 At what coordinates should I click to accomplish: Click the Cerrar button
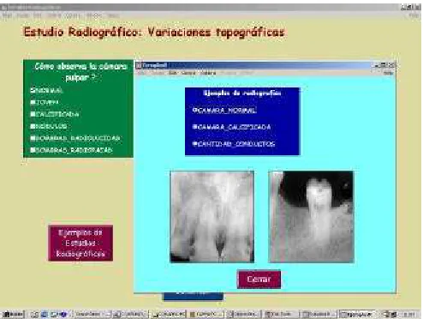coord(259,279)
